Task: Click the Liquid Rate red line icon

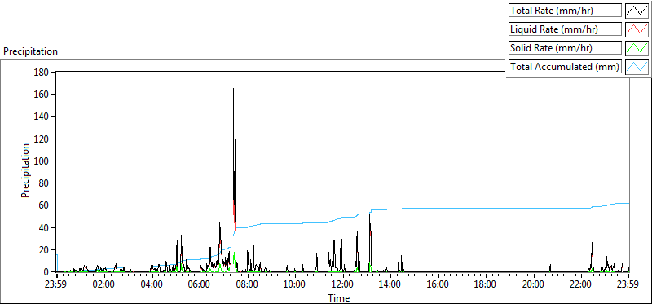Action: tap(637, 29)
